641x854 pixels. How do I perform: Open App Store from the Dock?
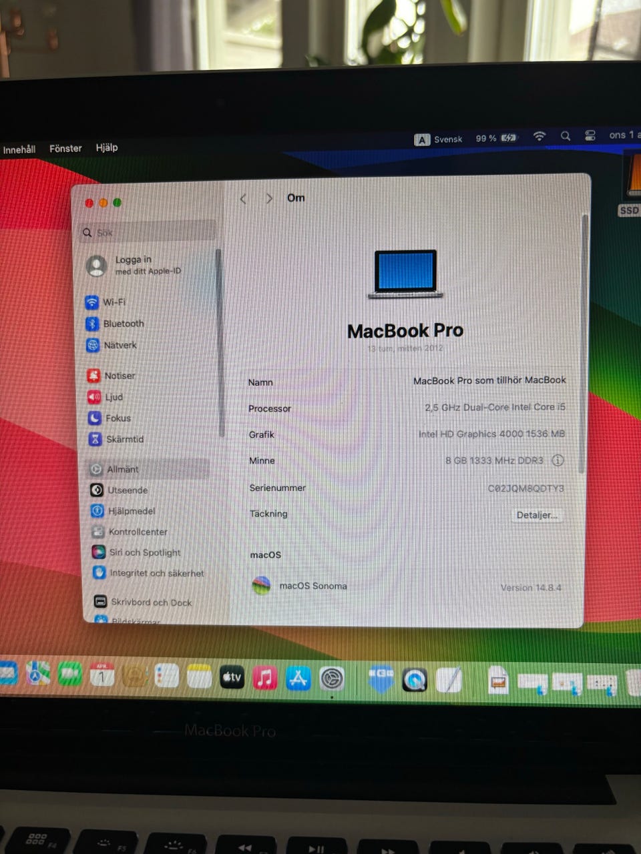point(298,679)
